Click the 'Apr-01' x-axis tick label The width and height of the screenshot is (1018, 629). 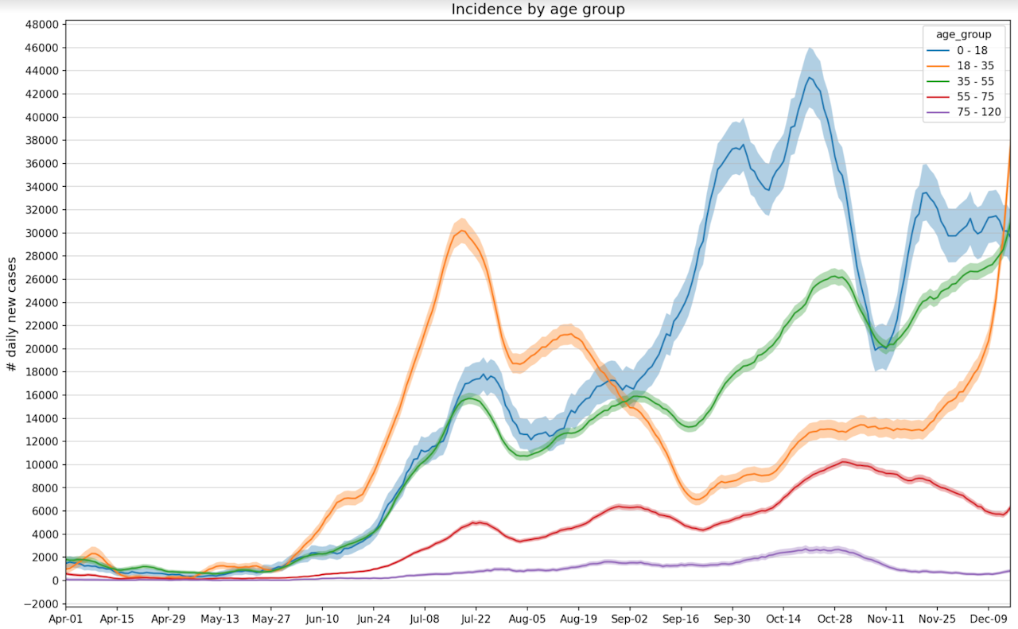pos(66,618)
